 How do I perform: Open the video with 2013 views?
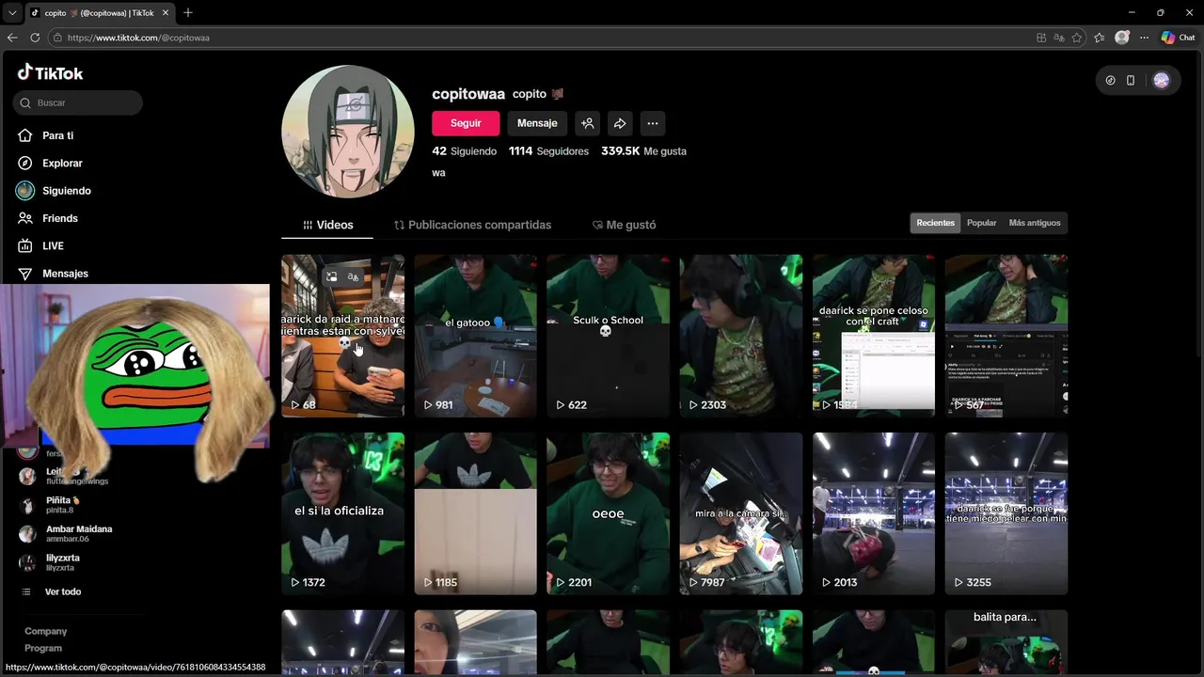(x=874, y=513)
